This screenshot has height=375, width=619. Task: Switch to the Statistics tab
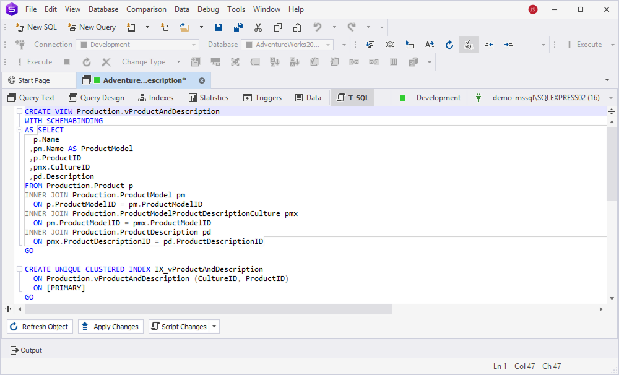209,98
